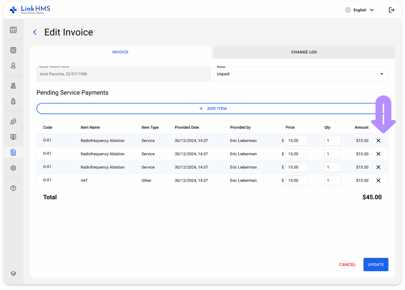Click Eric Lieberman in the VAT row
This screenshot has height=290, width=405.
243,180
